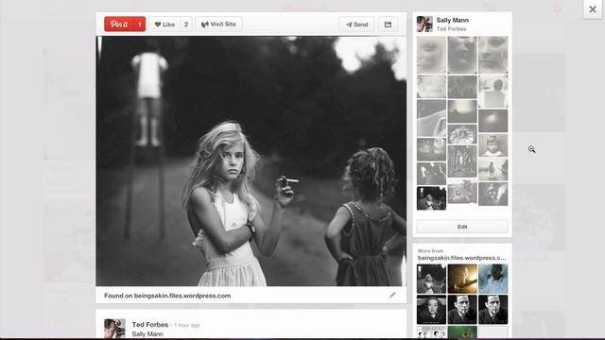The width and height of the screenshot is (605, 340).
Task: Click Ted Forbes avatar next to comment
Action: tap(114, 329)
